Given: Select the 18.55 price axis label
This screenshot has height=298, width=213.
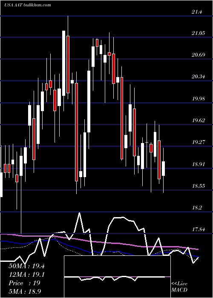Looking at the screenshot, I should click(x=199, y=186).
